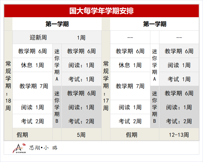Click the 思翔•小璐 signature text
Screen dimensions: 203x162
[43, 148]
